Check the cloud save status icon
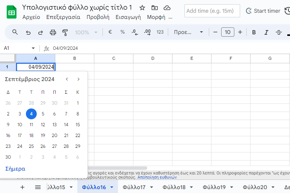The height and width of the screenshot is (193, 290). coord(167,8)
